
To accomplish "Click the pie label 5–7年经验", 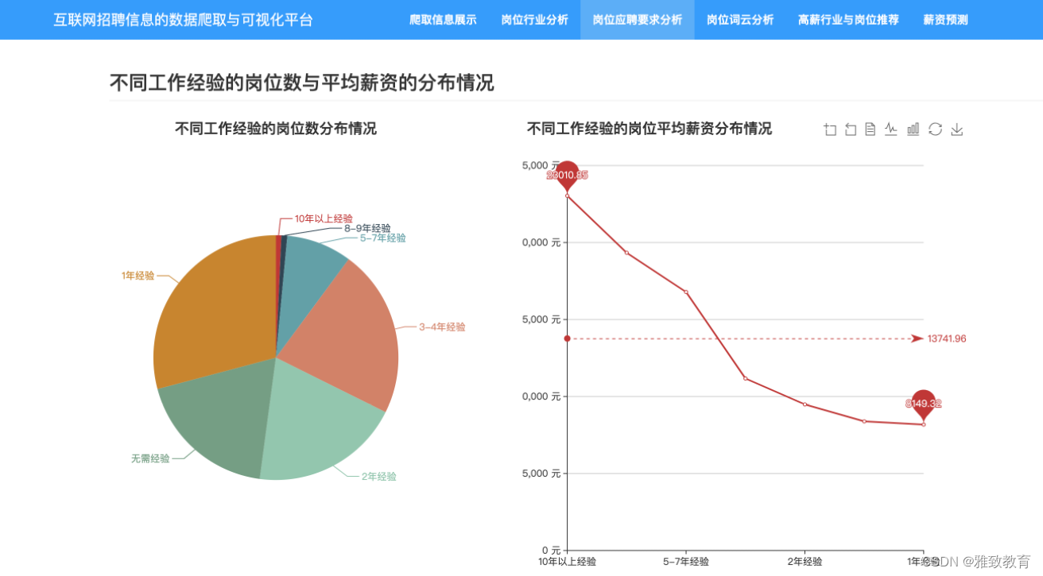I will click(x=382, y=238).
